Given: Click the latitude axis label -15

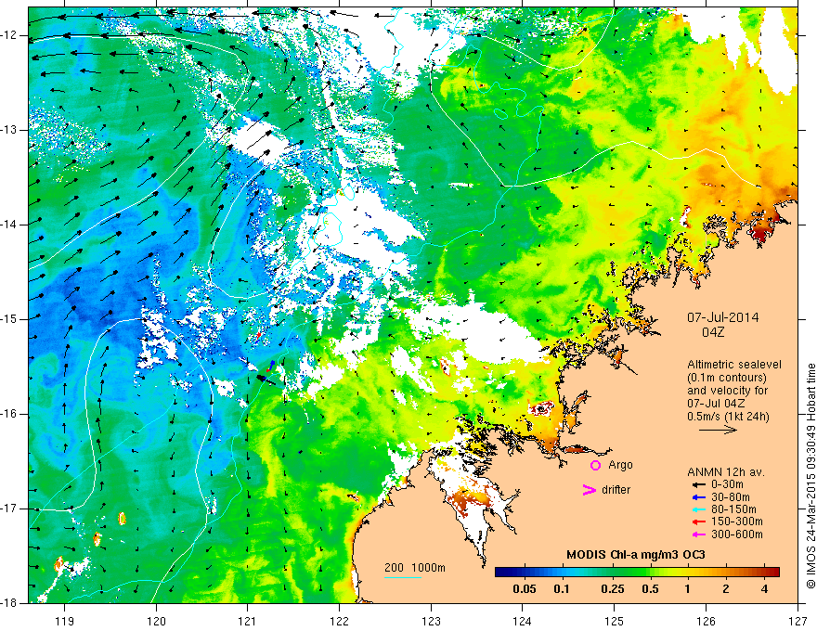Looking at the screenshot, I should [x=10, y=319].
